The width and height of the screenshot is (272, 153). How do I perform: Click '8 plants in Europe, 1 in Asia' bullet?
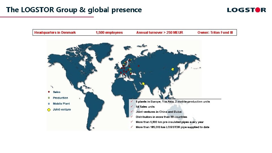[173, 102]
